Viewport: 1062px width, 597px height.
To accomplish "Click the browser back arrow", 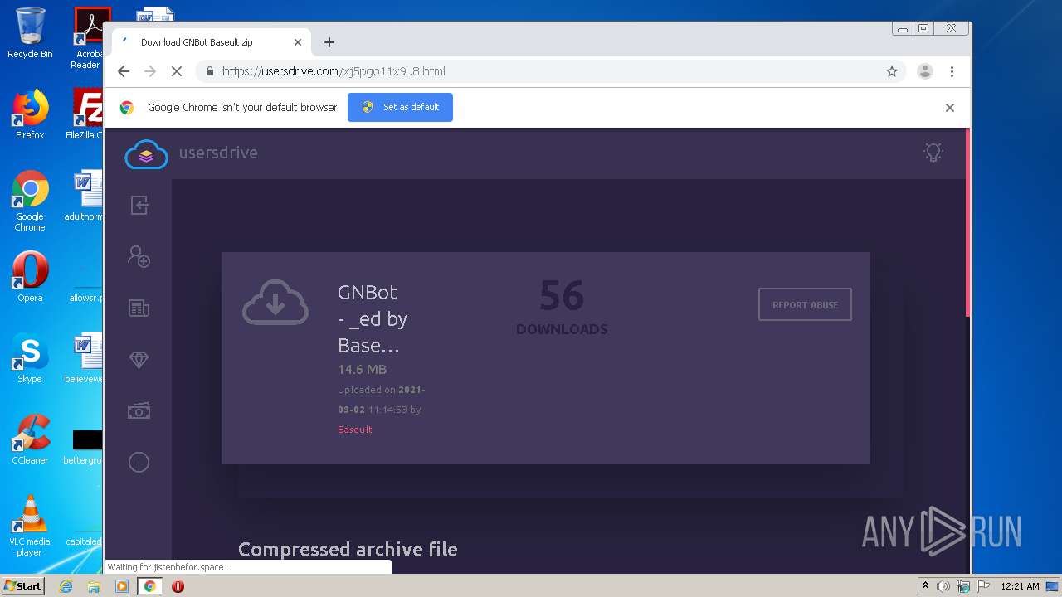I will (x=124, y=71).
